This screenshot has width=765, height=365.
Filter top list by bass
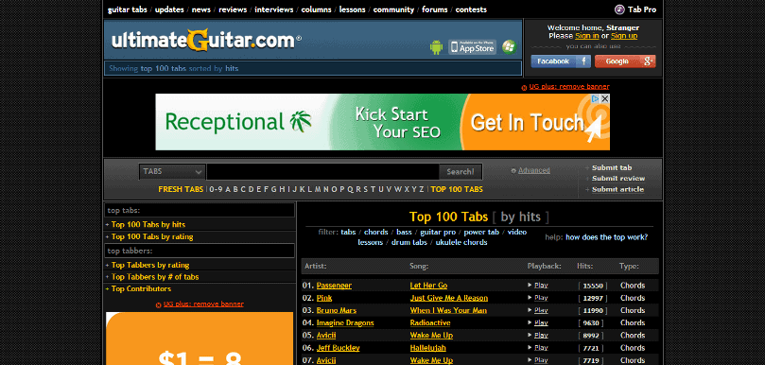(x=404, y=233)
